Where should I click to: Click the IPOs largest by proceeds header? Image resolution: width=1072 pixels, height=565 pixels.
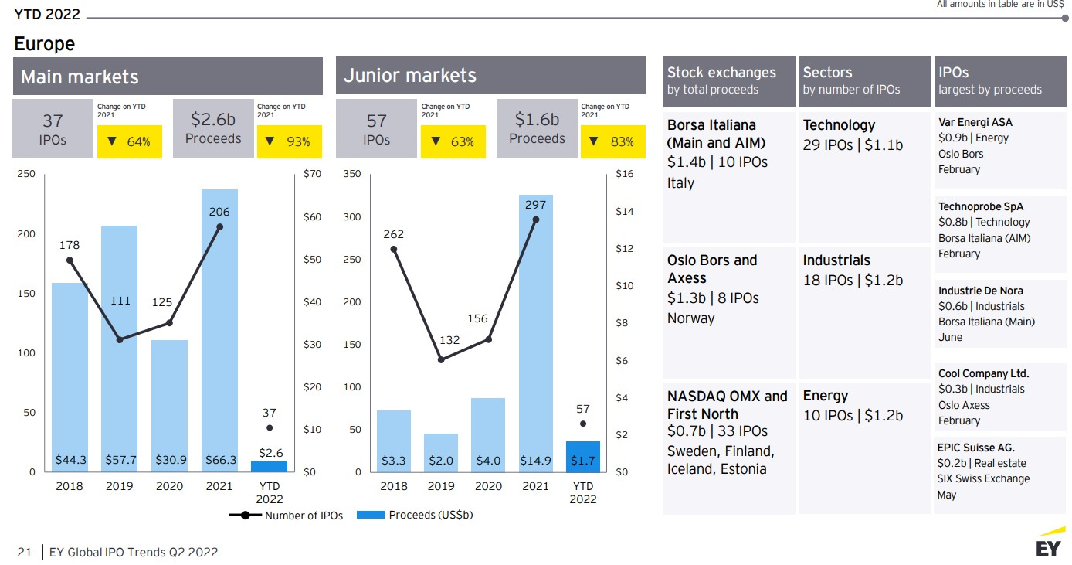1000,80
